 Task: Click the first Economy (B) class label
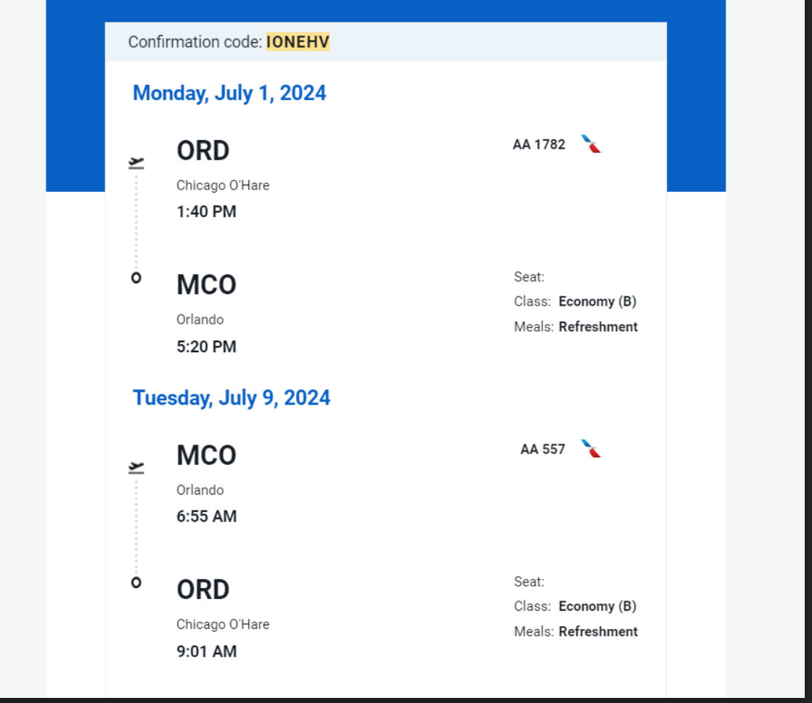(x=598, y=301)
